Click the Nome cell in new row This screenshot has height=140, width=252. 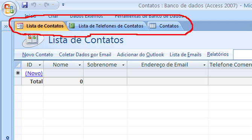[63, 73]
